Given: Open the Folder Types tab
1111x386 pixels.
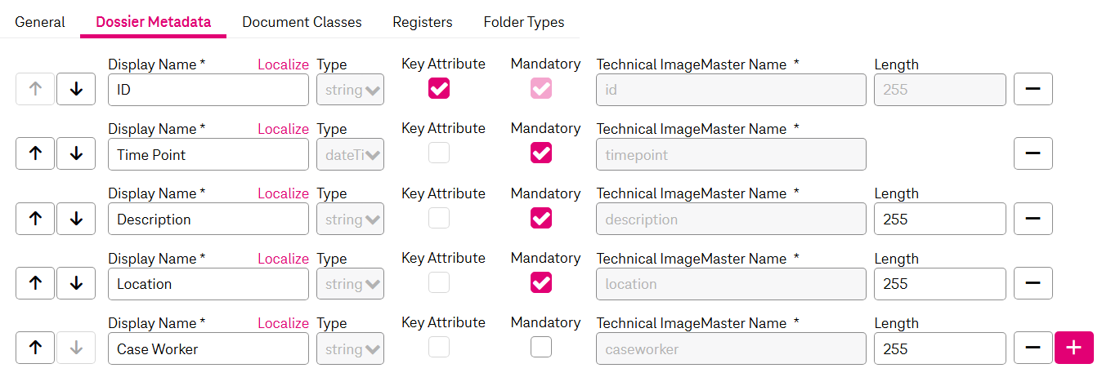Looking at the screenshot, I should pyautogui.click(x=523, y=22).
